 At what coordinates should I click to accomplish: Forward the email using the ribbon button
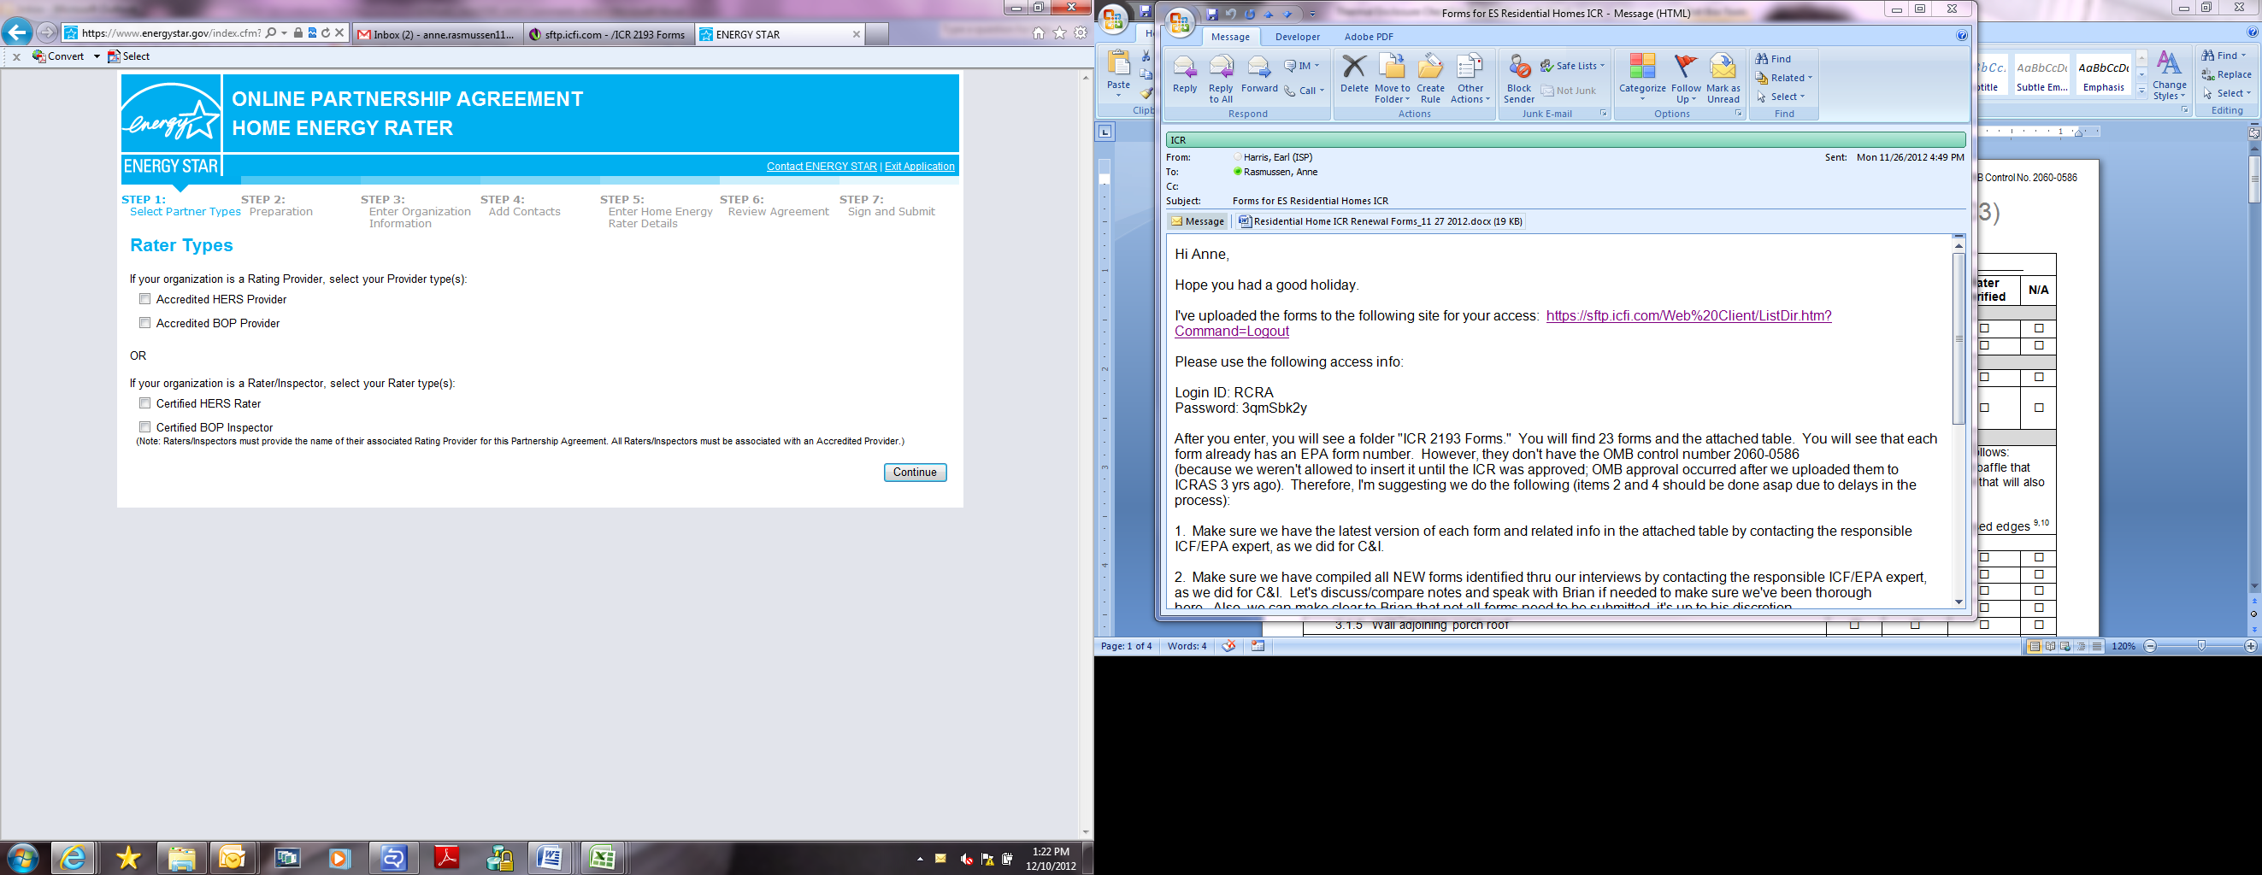click(x=1259, y=74)
